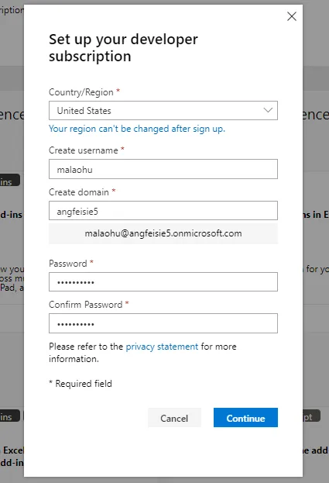Click the Password label above the first password box
The height and width of the screenshot is (483, 329).
pos(68,264)
